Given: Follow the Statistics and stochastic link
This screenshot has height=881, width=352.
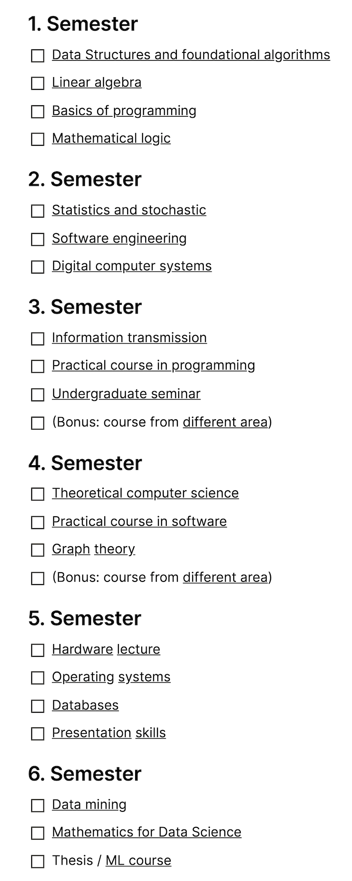Looking at the screenshot, I should pyautogui.click(x=129, y=210).
